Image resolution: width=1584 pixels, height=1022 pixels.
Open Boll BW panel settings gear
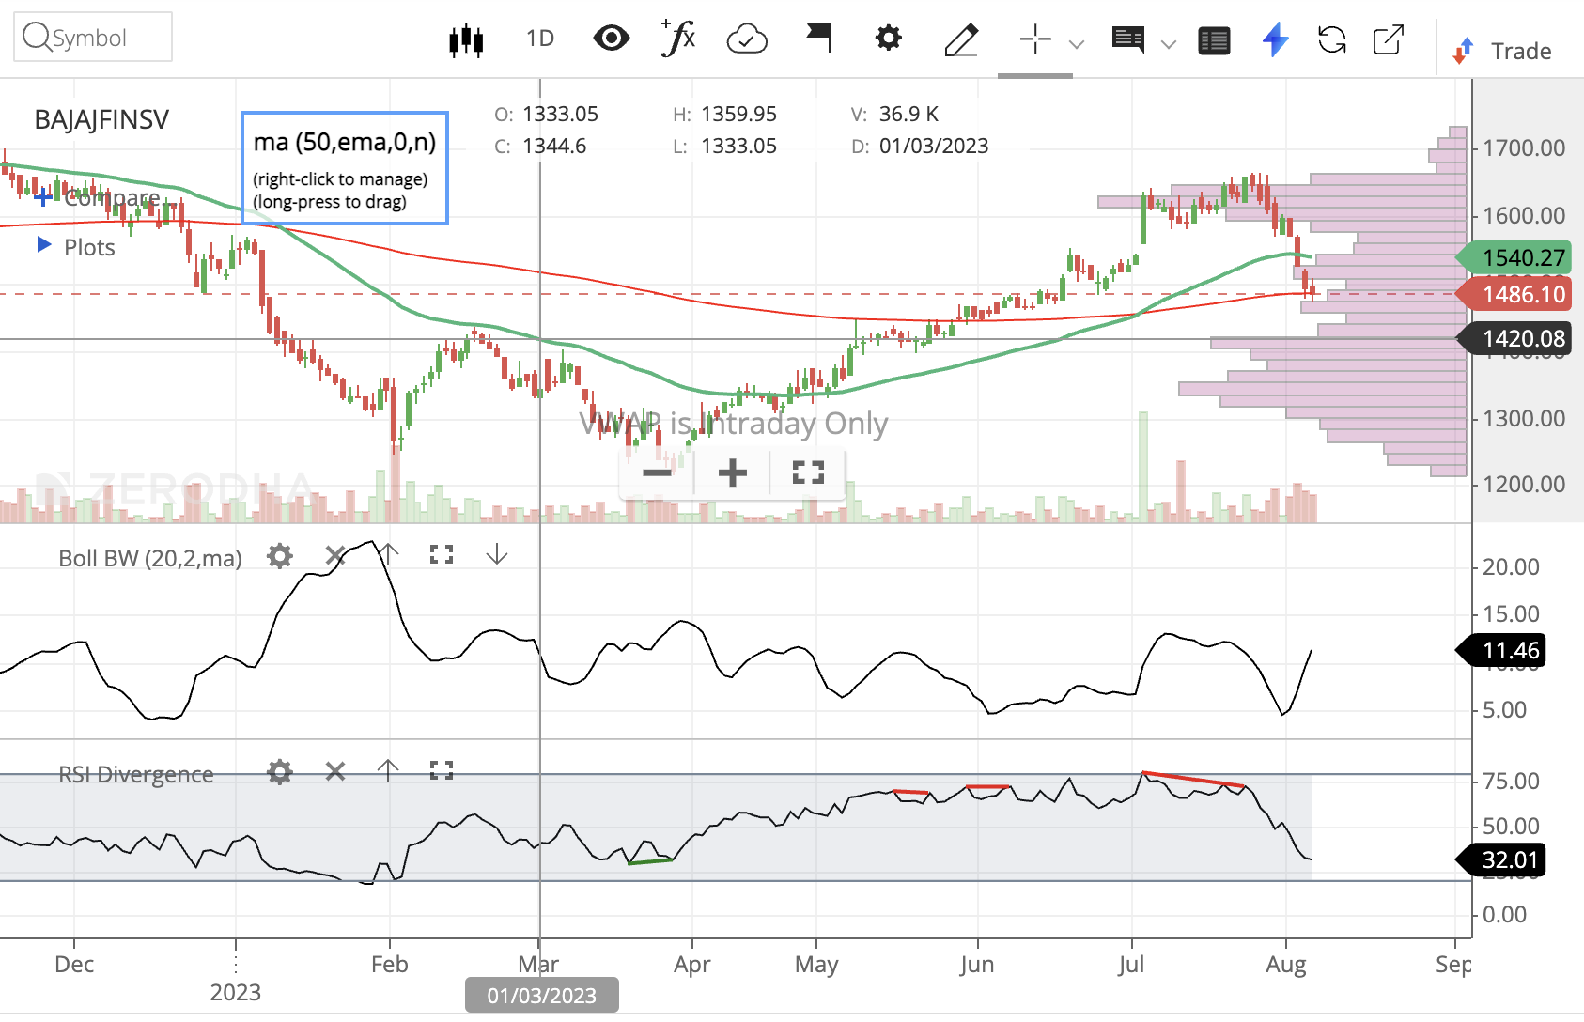pos(280,556)
